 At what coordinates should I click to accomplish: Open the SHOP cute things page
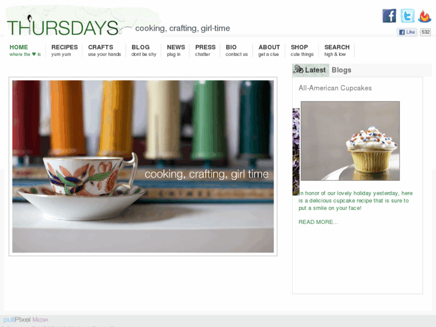pos(302,50)
